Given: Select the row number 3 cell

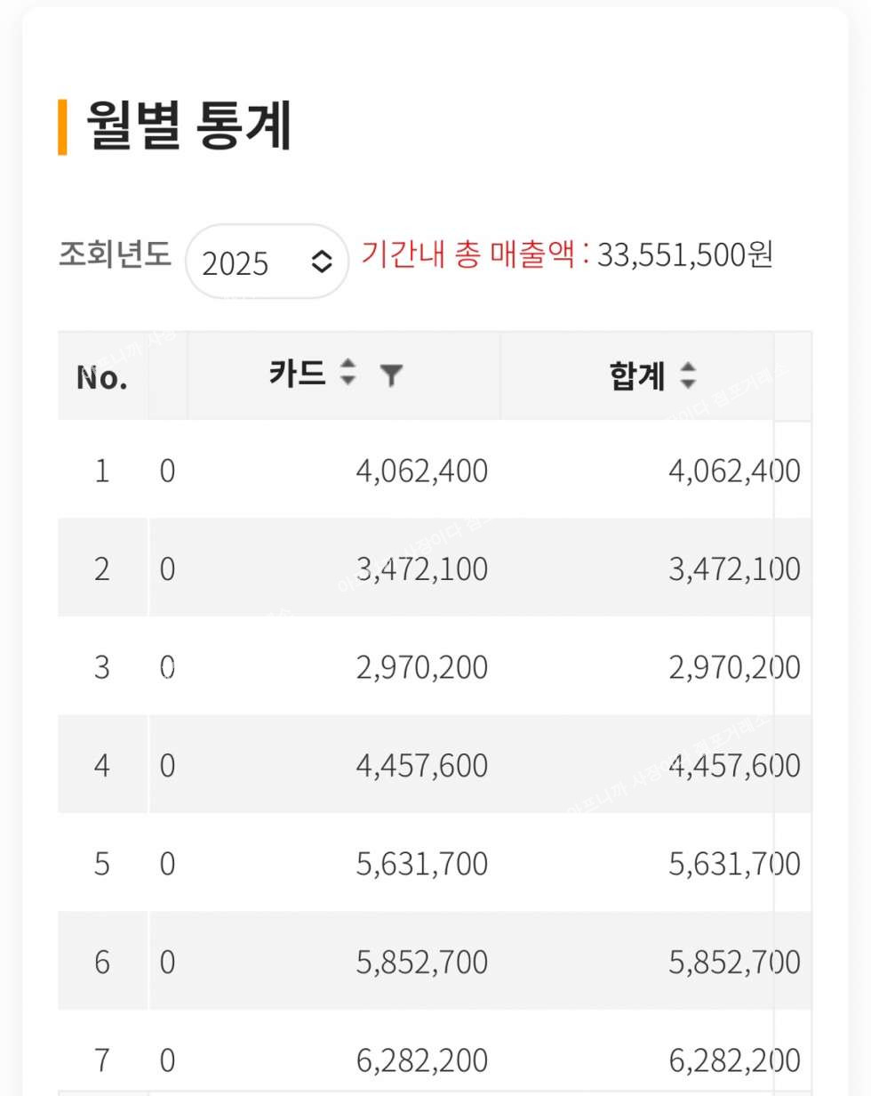Looking at the screenshot, I should (102, 666).
